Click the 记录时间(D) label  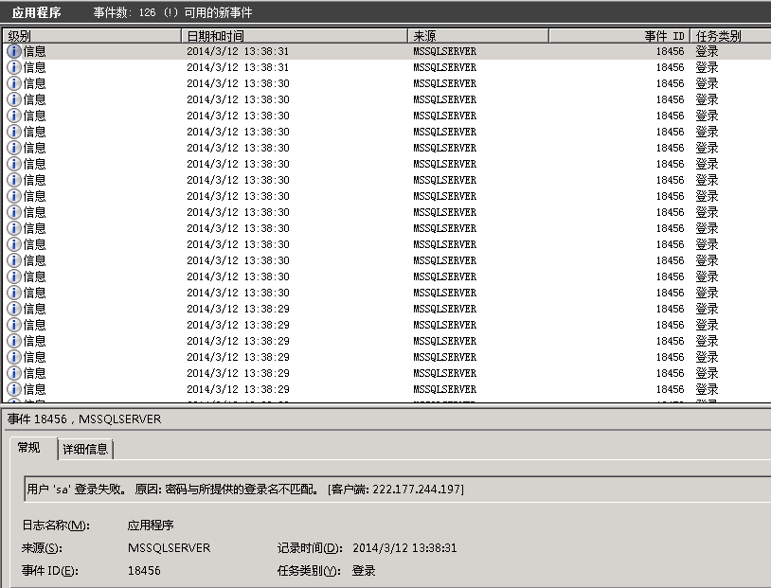pos(310,547)
